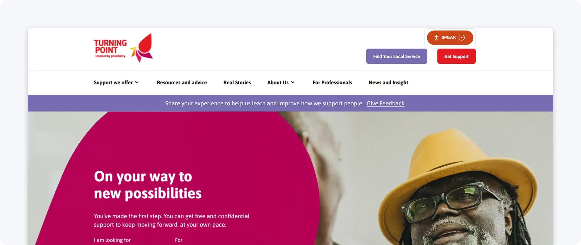Image resolution: width=581 pixels, height=245 pixels.
Task: Click the Turning Point wordmark text logo
Action: (111, 48)
